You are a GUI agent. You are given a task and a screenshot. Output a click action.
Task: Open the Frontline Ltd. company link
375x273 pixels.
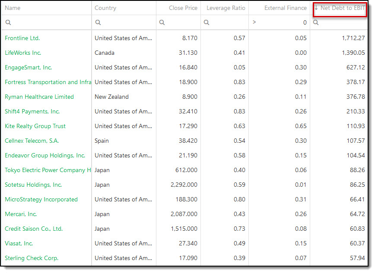point(22,38)
